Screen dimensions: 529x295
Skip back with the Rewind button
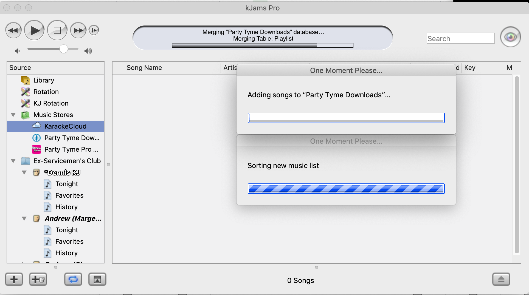coord(13,30)
